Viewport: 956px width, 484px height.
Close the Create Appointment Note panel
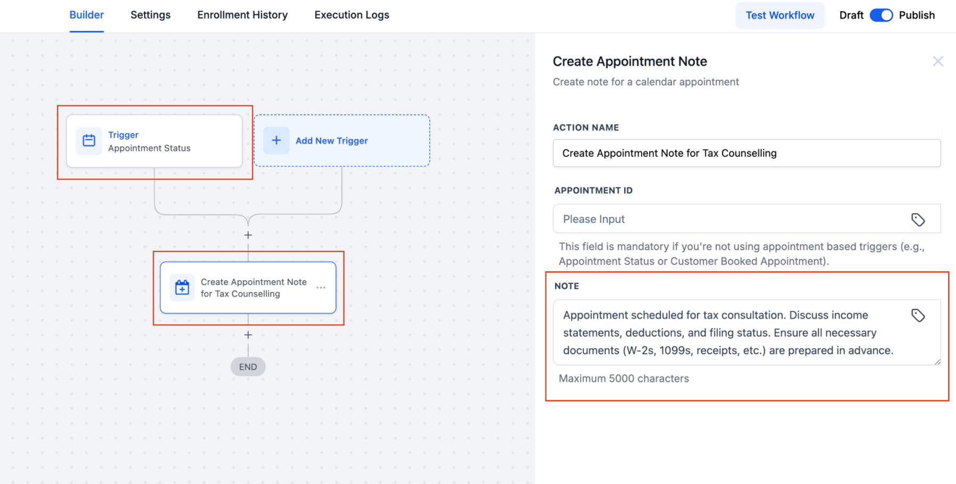coord(938,61)
